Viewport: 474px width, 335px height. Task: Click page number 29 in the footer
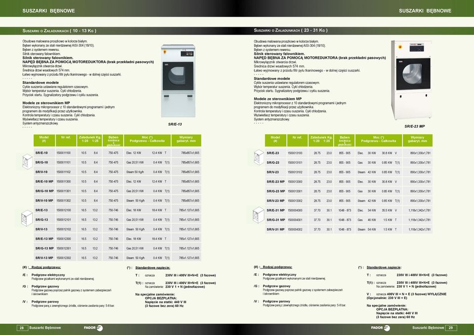451,328
